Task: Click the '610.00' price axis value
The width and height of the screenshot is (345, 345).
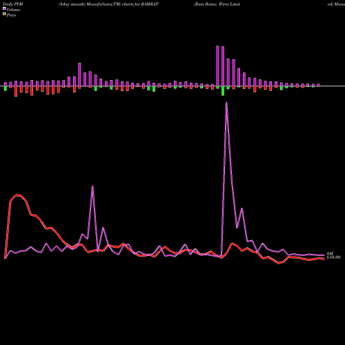Action: (333, 257)
